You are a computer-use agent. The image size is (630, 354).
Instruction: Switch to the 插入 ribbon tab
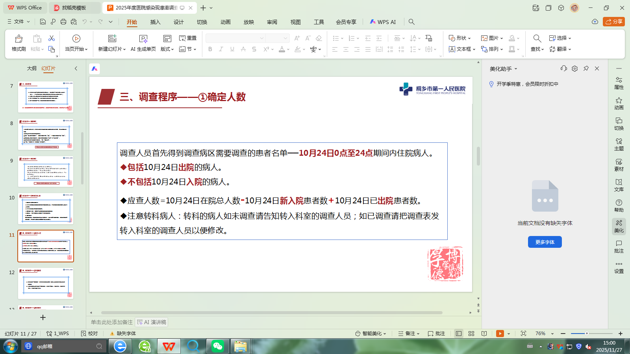(155, 22)
